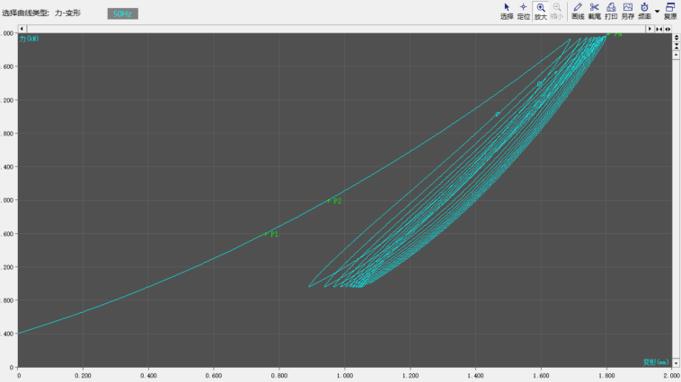The width and height of the screenshot is (681, 382).
Task: Stretch vertical axis using top-right expand button
Action: pyautogui.click(x=677, y=39)
